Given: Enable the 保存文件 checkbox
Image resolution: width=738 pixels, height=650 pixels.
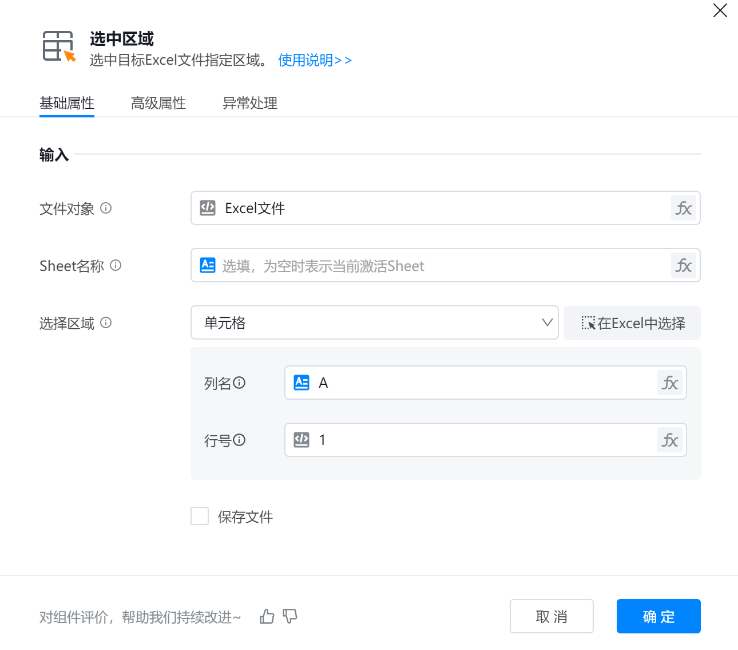Looking at the screenshot, I should 200,516.
